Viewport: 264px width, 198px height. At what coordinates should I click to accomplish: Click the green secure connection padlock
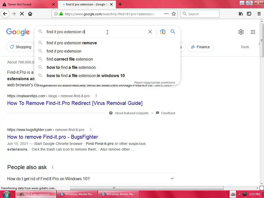click(x=61, y=14)
